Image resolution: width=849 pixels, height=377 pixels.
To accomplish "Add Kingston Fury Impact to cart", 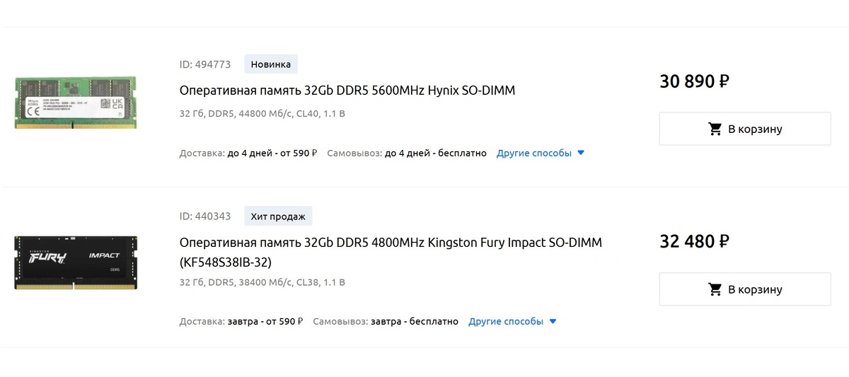I will (745, 289).
